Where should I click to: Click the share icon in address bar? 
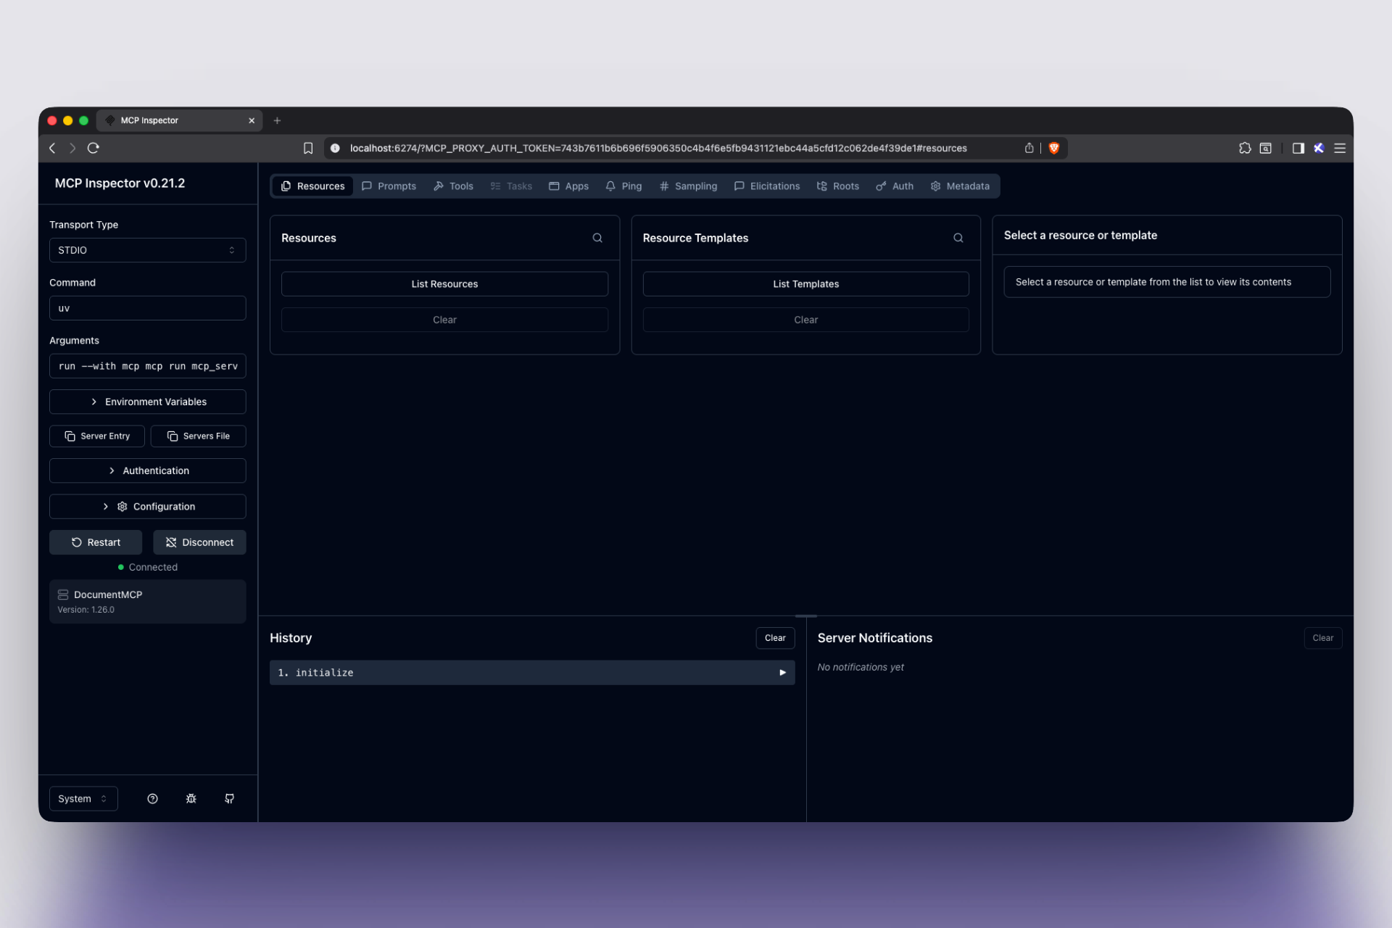[1029, 148]
